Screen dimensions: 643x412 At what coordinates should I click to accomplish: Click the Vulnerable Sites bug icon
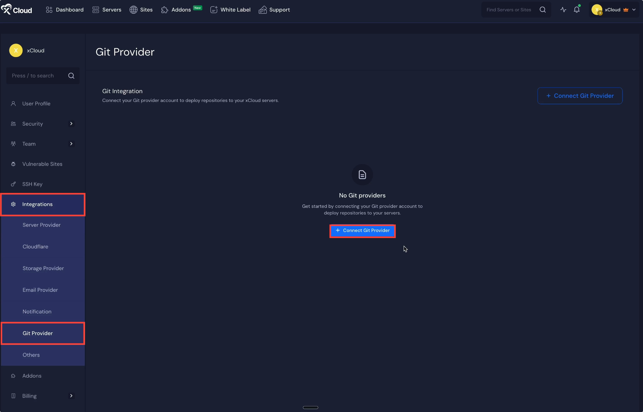[x=13, y=164]
